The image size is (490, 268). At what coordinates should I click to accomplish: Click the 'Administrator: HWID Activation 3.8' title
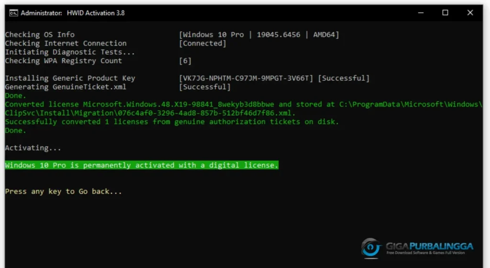(73, 13)
